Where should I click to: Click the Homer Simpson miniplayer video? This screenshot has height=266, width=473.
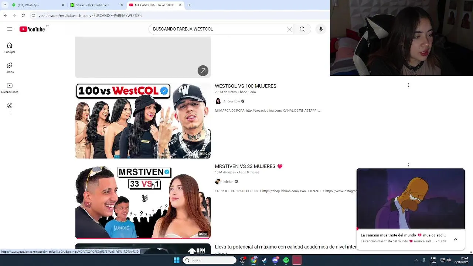pos(411,199)
